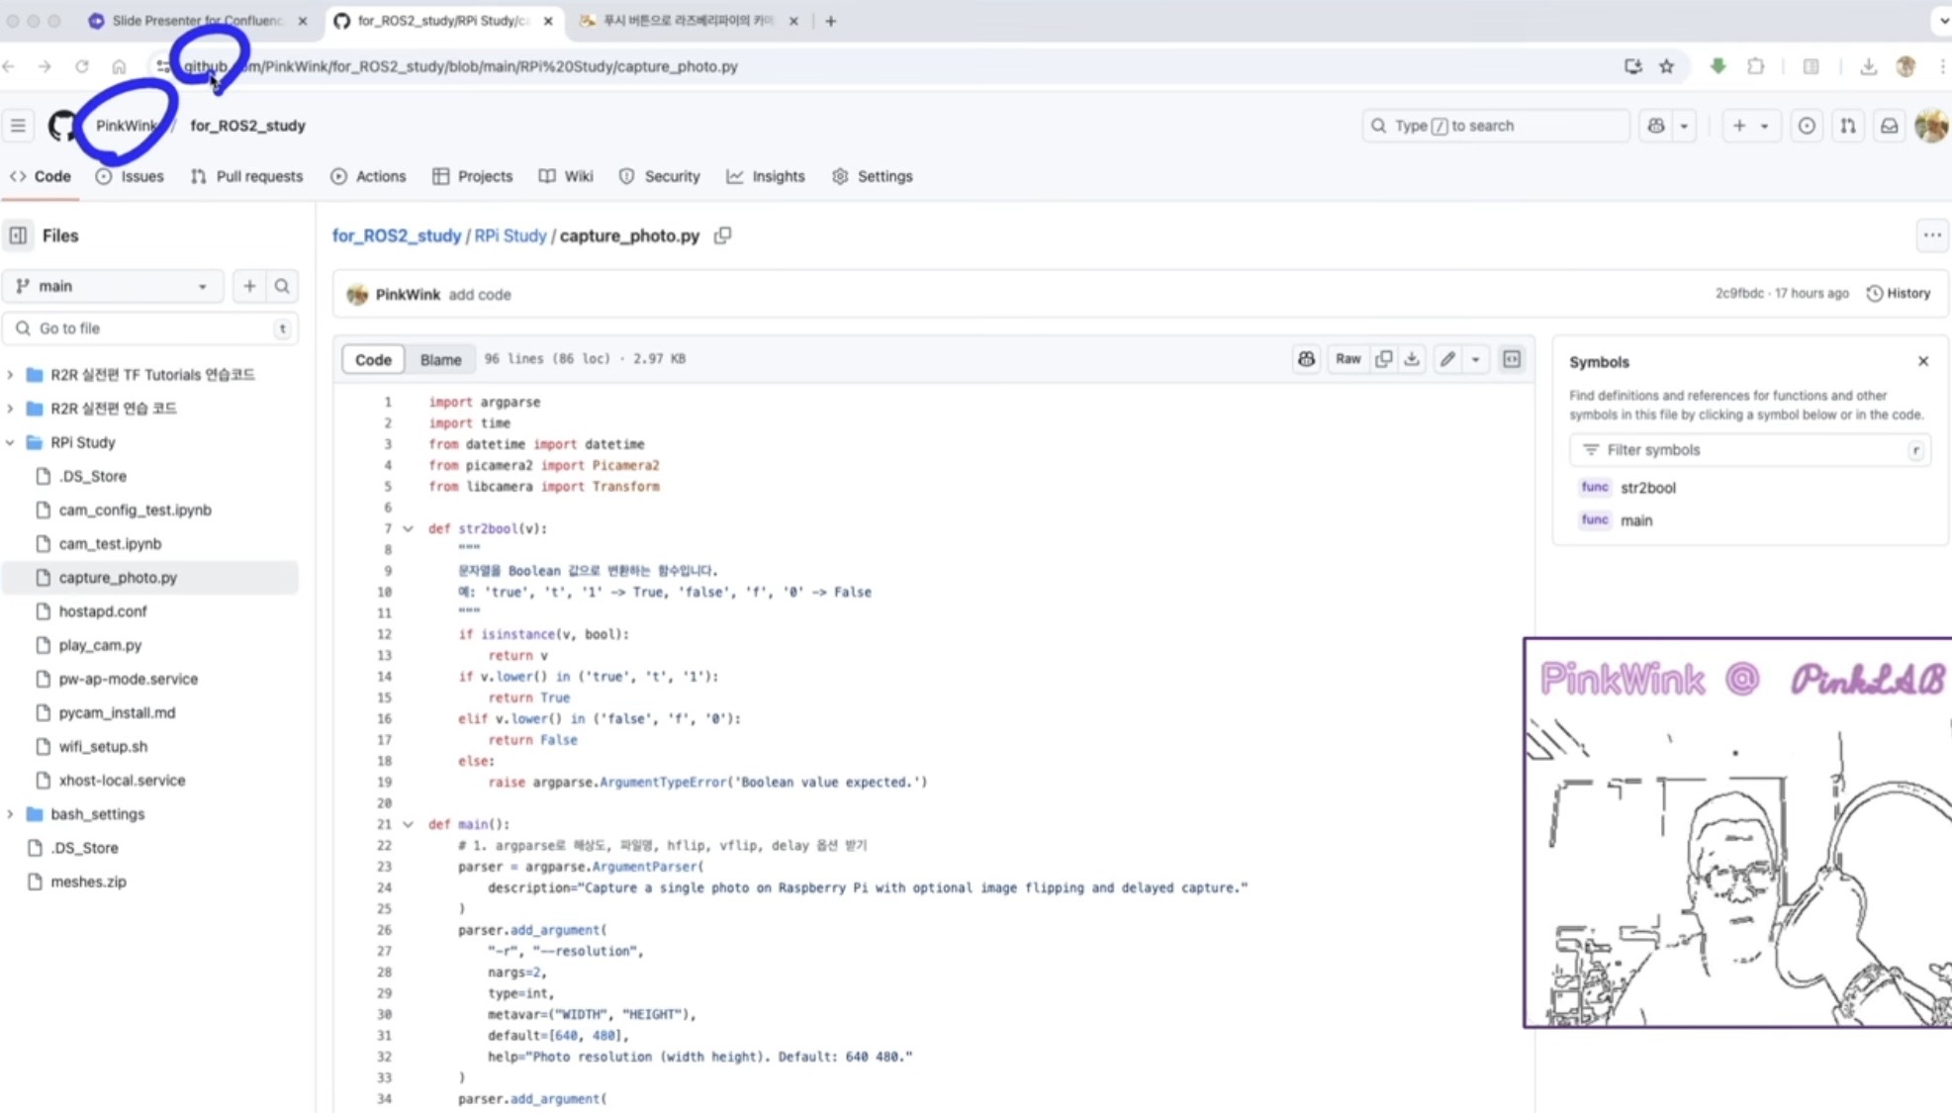View file commit History
The width and height of the screenshot is (1952, 1113).
tap(1899, 294)
